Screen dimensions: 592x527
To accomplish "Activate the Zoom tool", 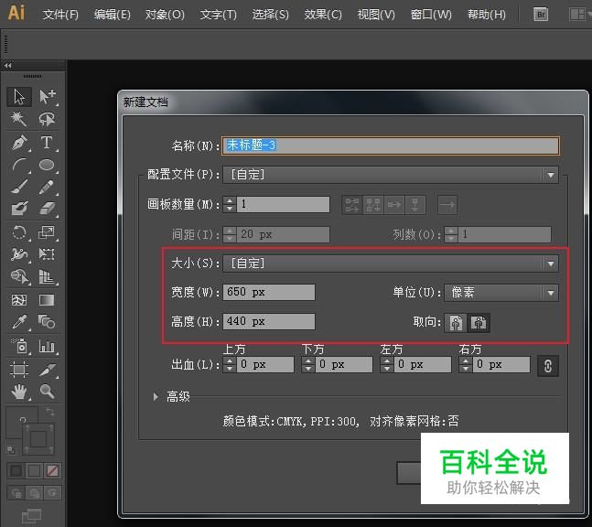I will (47, 392).
